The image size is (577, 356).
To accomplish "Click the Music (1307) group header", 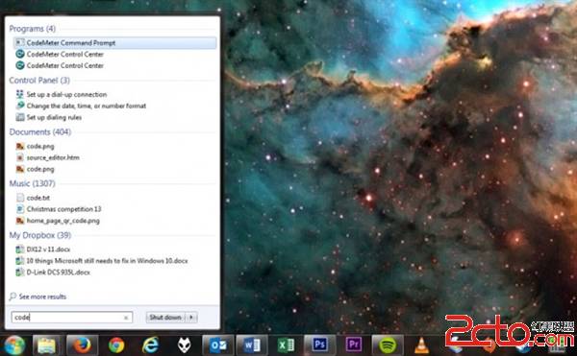I will click(32, 183).
